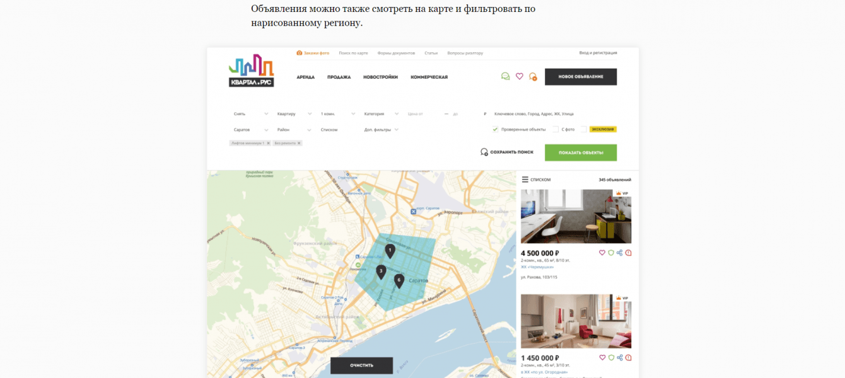Enable the Эксклюзив checkbox
The height and width of the screenshot is (378, 845).
coord(584,129)
